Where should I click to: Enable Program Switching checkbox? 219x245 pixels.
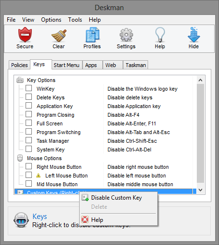28,132
